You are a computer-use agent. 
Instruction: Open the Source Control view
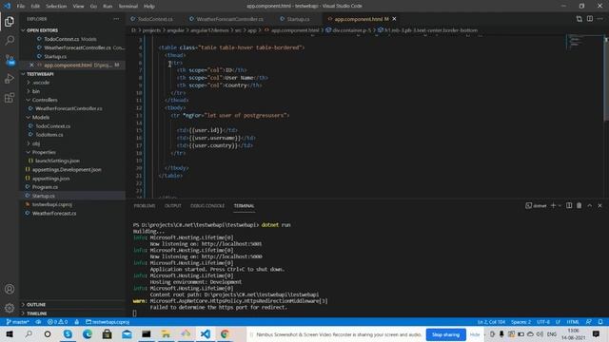click(x=10, y=59)
